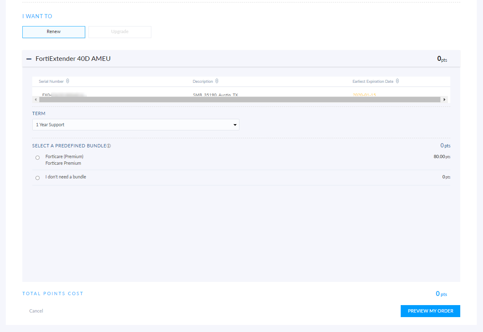Choose the I don't need a bundle option

coord(37,178)
